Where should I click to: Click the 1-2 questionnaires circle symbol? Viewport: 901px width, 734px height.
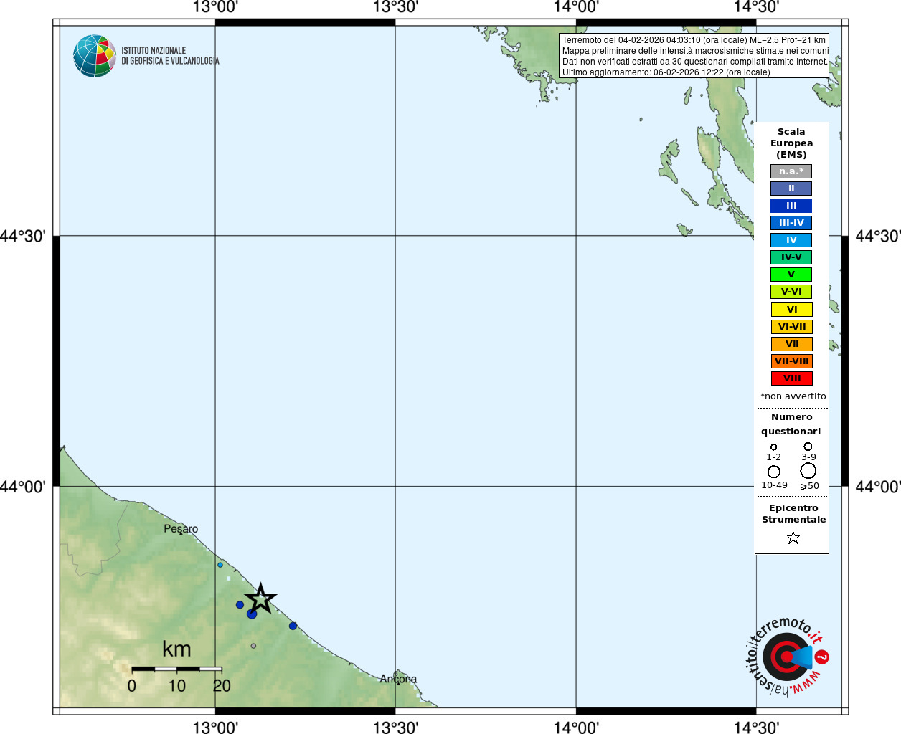773,447
